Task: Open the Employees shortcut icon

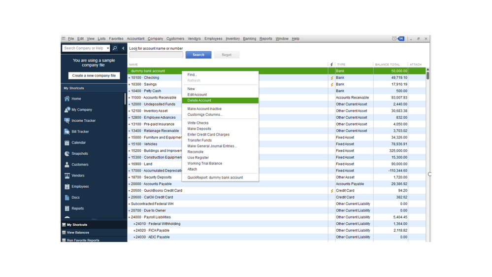Action: click(67, 186)
